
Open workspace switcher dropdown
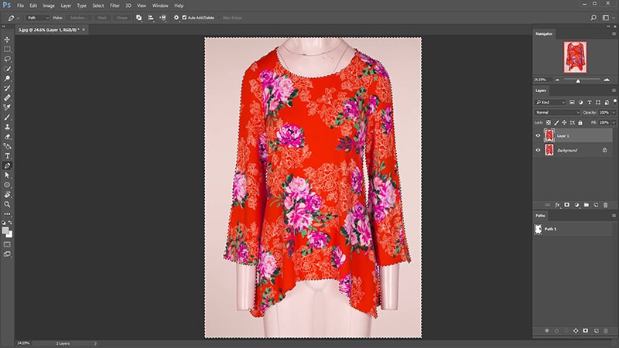pyautogui.click(x=608, y=18)
